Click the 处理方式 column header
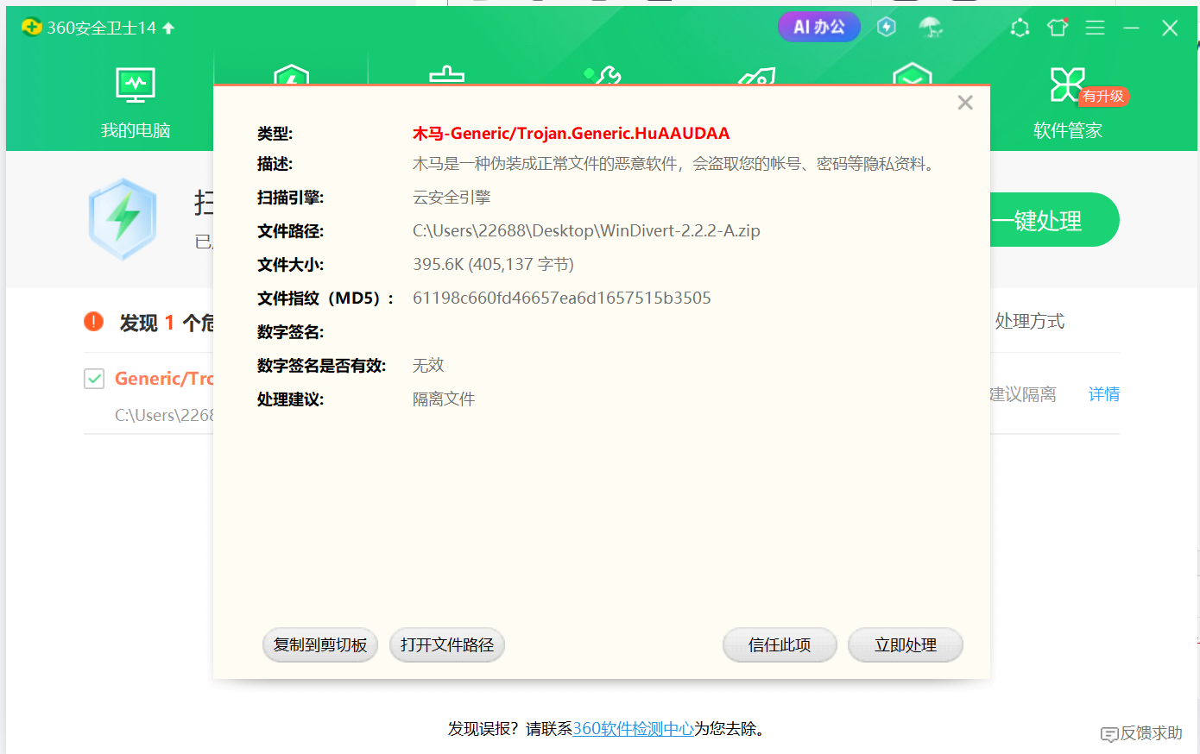The image size is (1200, 754). 1030,322
